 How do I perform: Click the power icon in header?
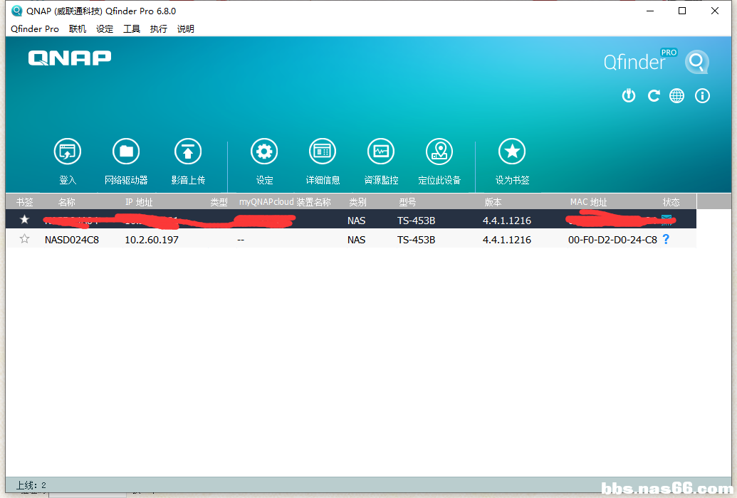(x=628, y=96)
